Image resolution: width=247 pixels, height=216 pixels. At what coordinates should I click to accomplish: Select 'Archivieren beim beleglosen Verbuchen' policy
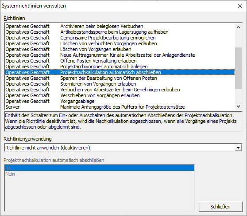tap(120, 26)
